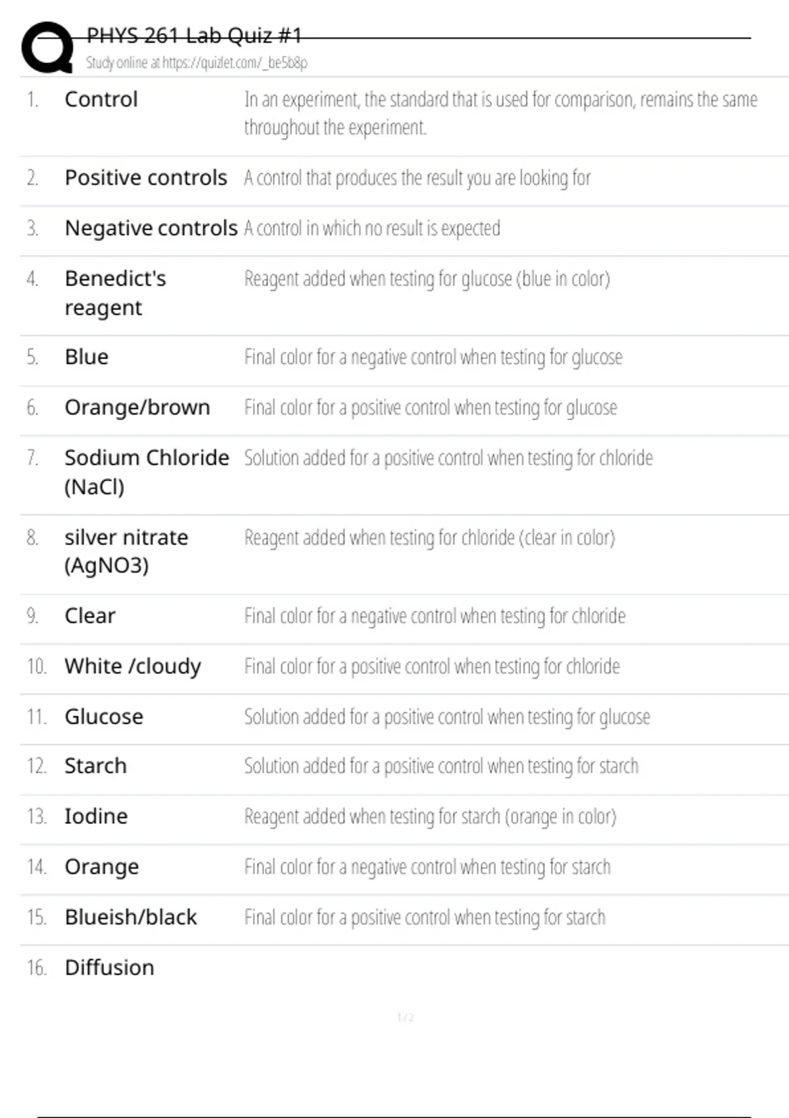Select the "Orange/brown" term
The width and height of the screenshot is (789, 1118).
[137, 408]
